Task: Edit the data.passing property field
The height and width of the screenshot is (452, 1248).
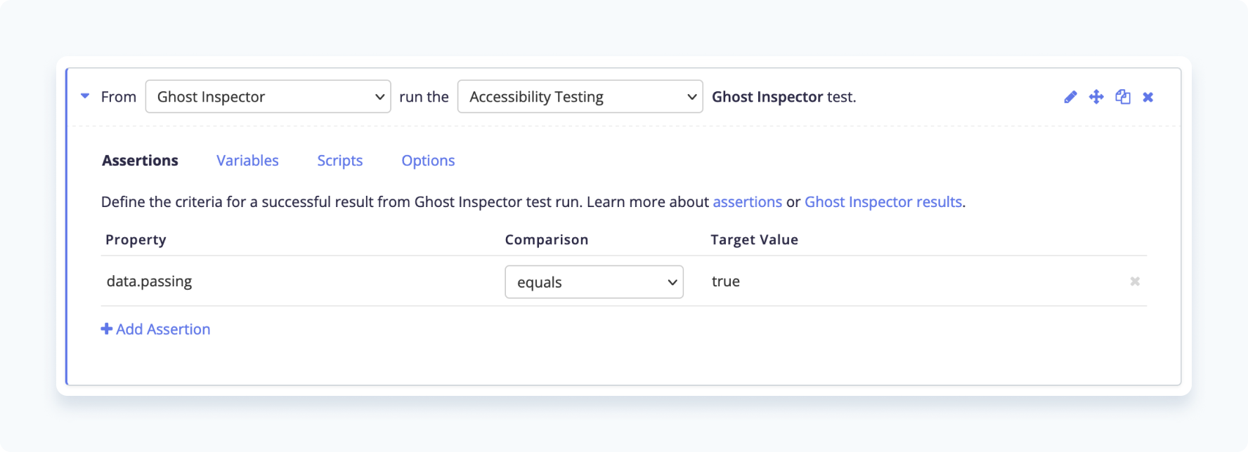Action: [x=295, y=281]
